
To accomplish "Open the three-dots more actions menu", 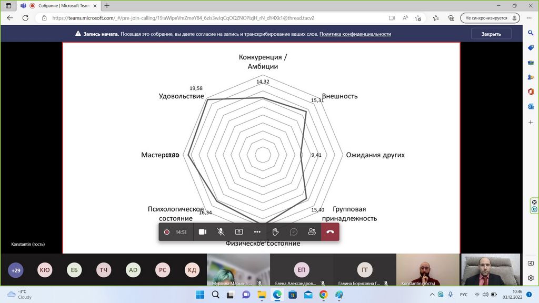I will pos(257,232).
